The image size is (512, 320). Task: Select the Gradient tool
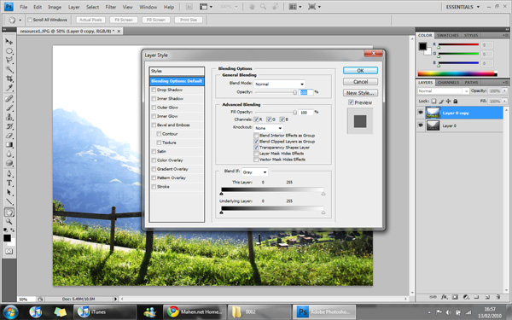coord(9,145)
